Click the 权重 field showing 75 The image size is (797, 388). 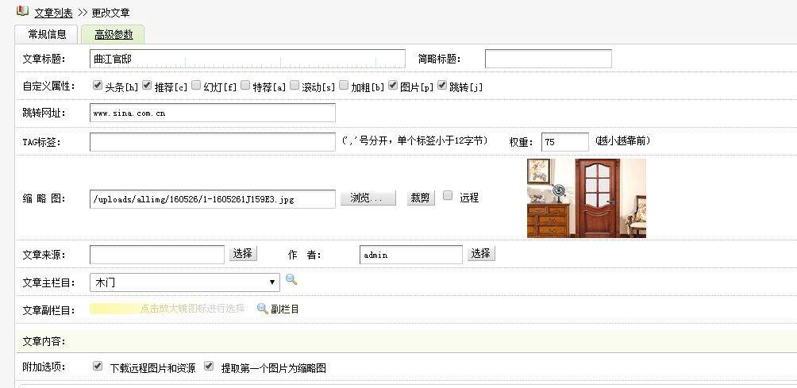point(565,142)
